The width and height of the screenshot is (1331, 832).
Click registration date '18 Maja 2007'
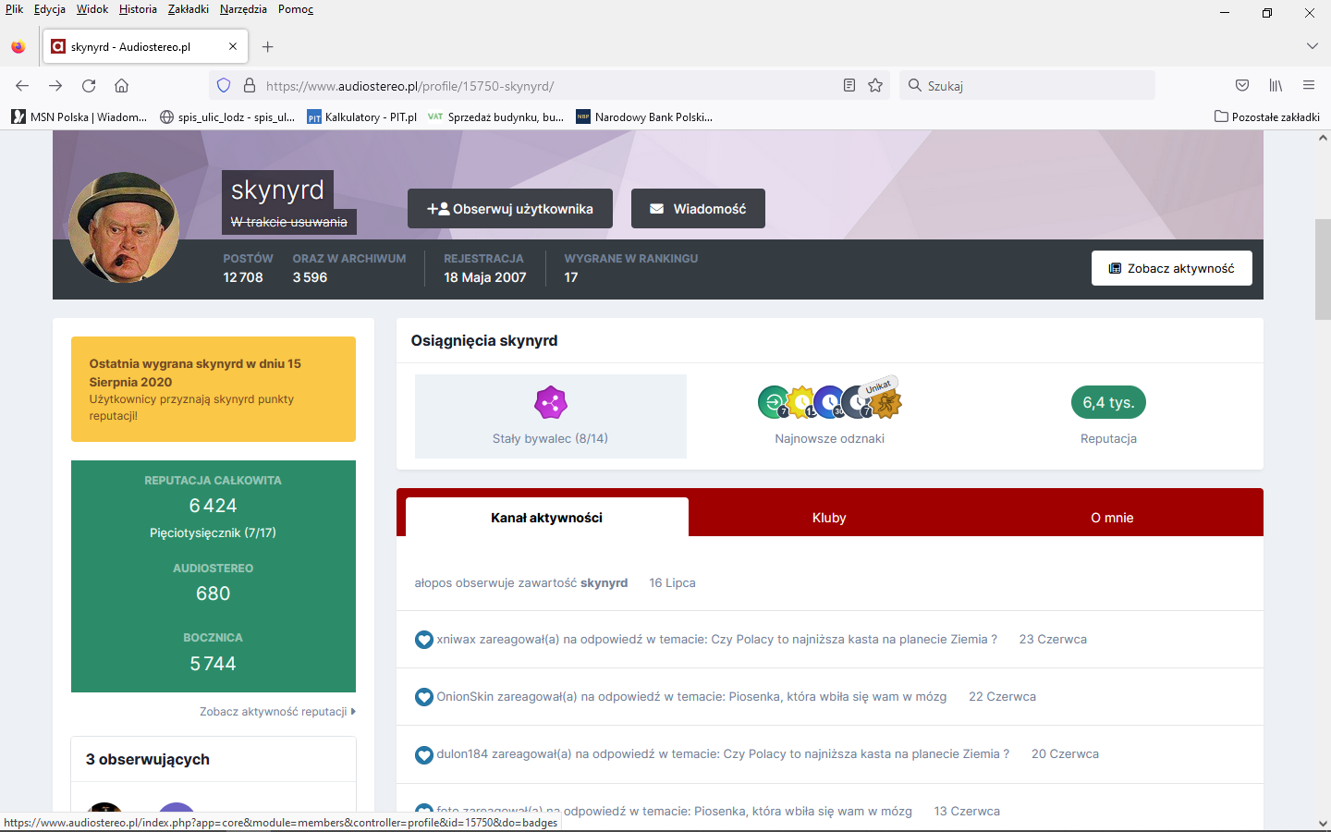pos(485,277)
